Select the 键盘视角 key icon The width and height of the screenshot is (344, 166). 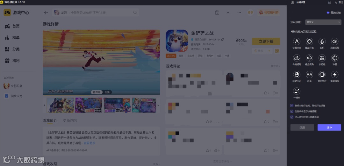tap(309, 58)
